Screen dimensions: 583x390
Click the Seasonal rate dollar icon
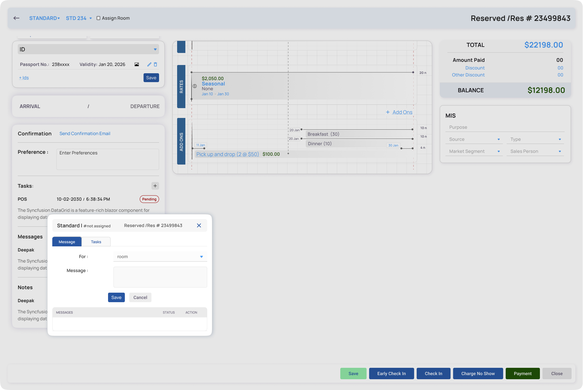195,86
